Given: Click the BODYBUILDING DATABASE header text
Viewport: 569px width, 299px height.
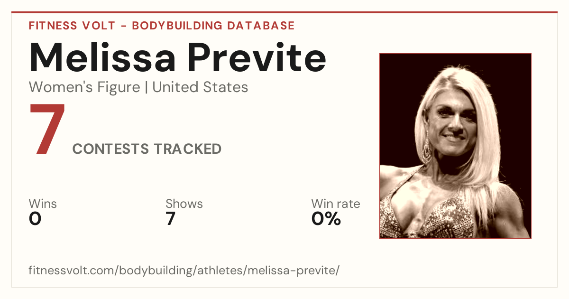Looking at the screenshot, I should 213,26.
